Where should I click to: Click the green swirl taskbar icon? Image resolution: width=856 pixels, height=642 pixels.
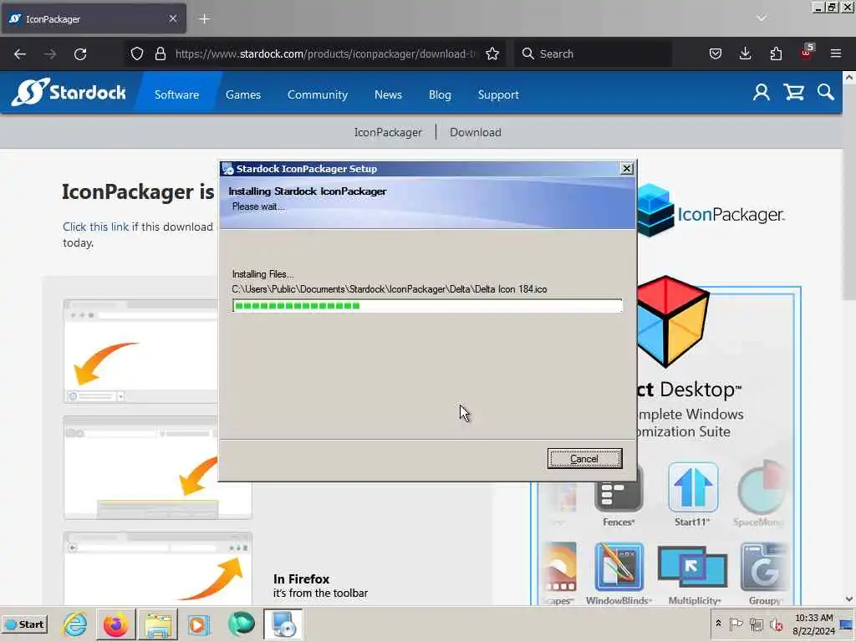click(x=241, y=624)
